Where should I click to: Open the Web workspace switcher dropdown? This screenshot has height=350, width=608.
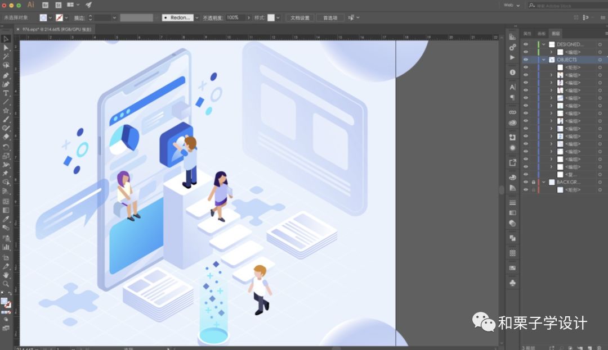coord(512,5)
